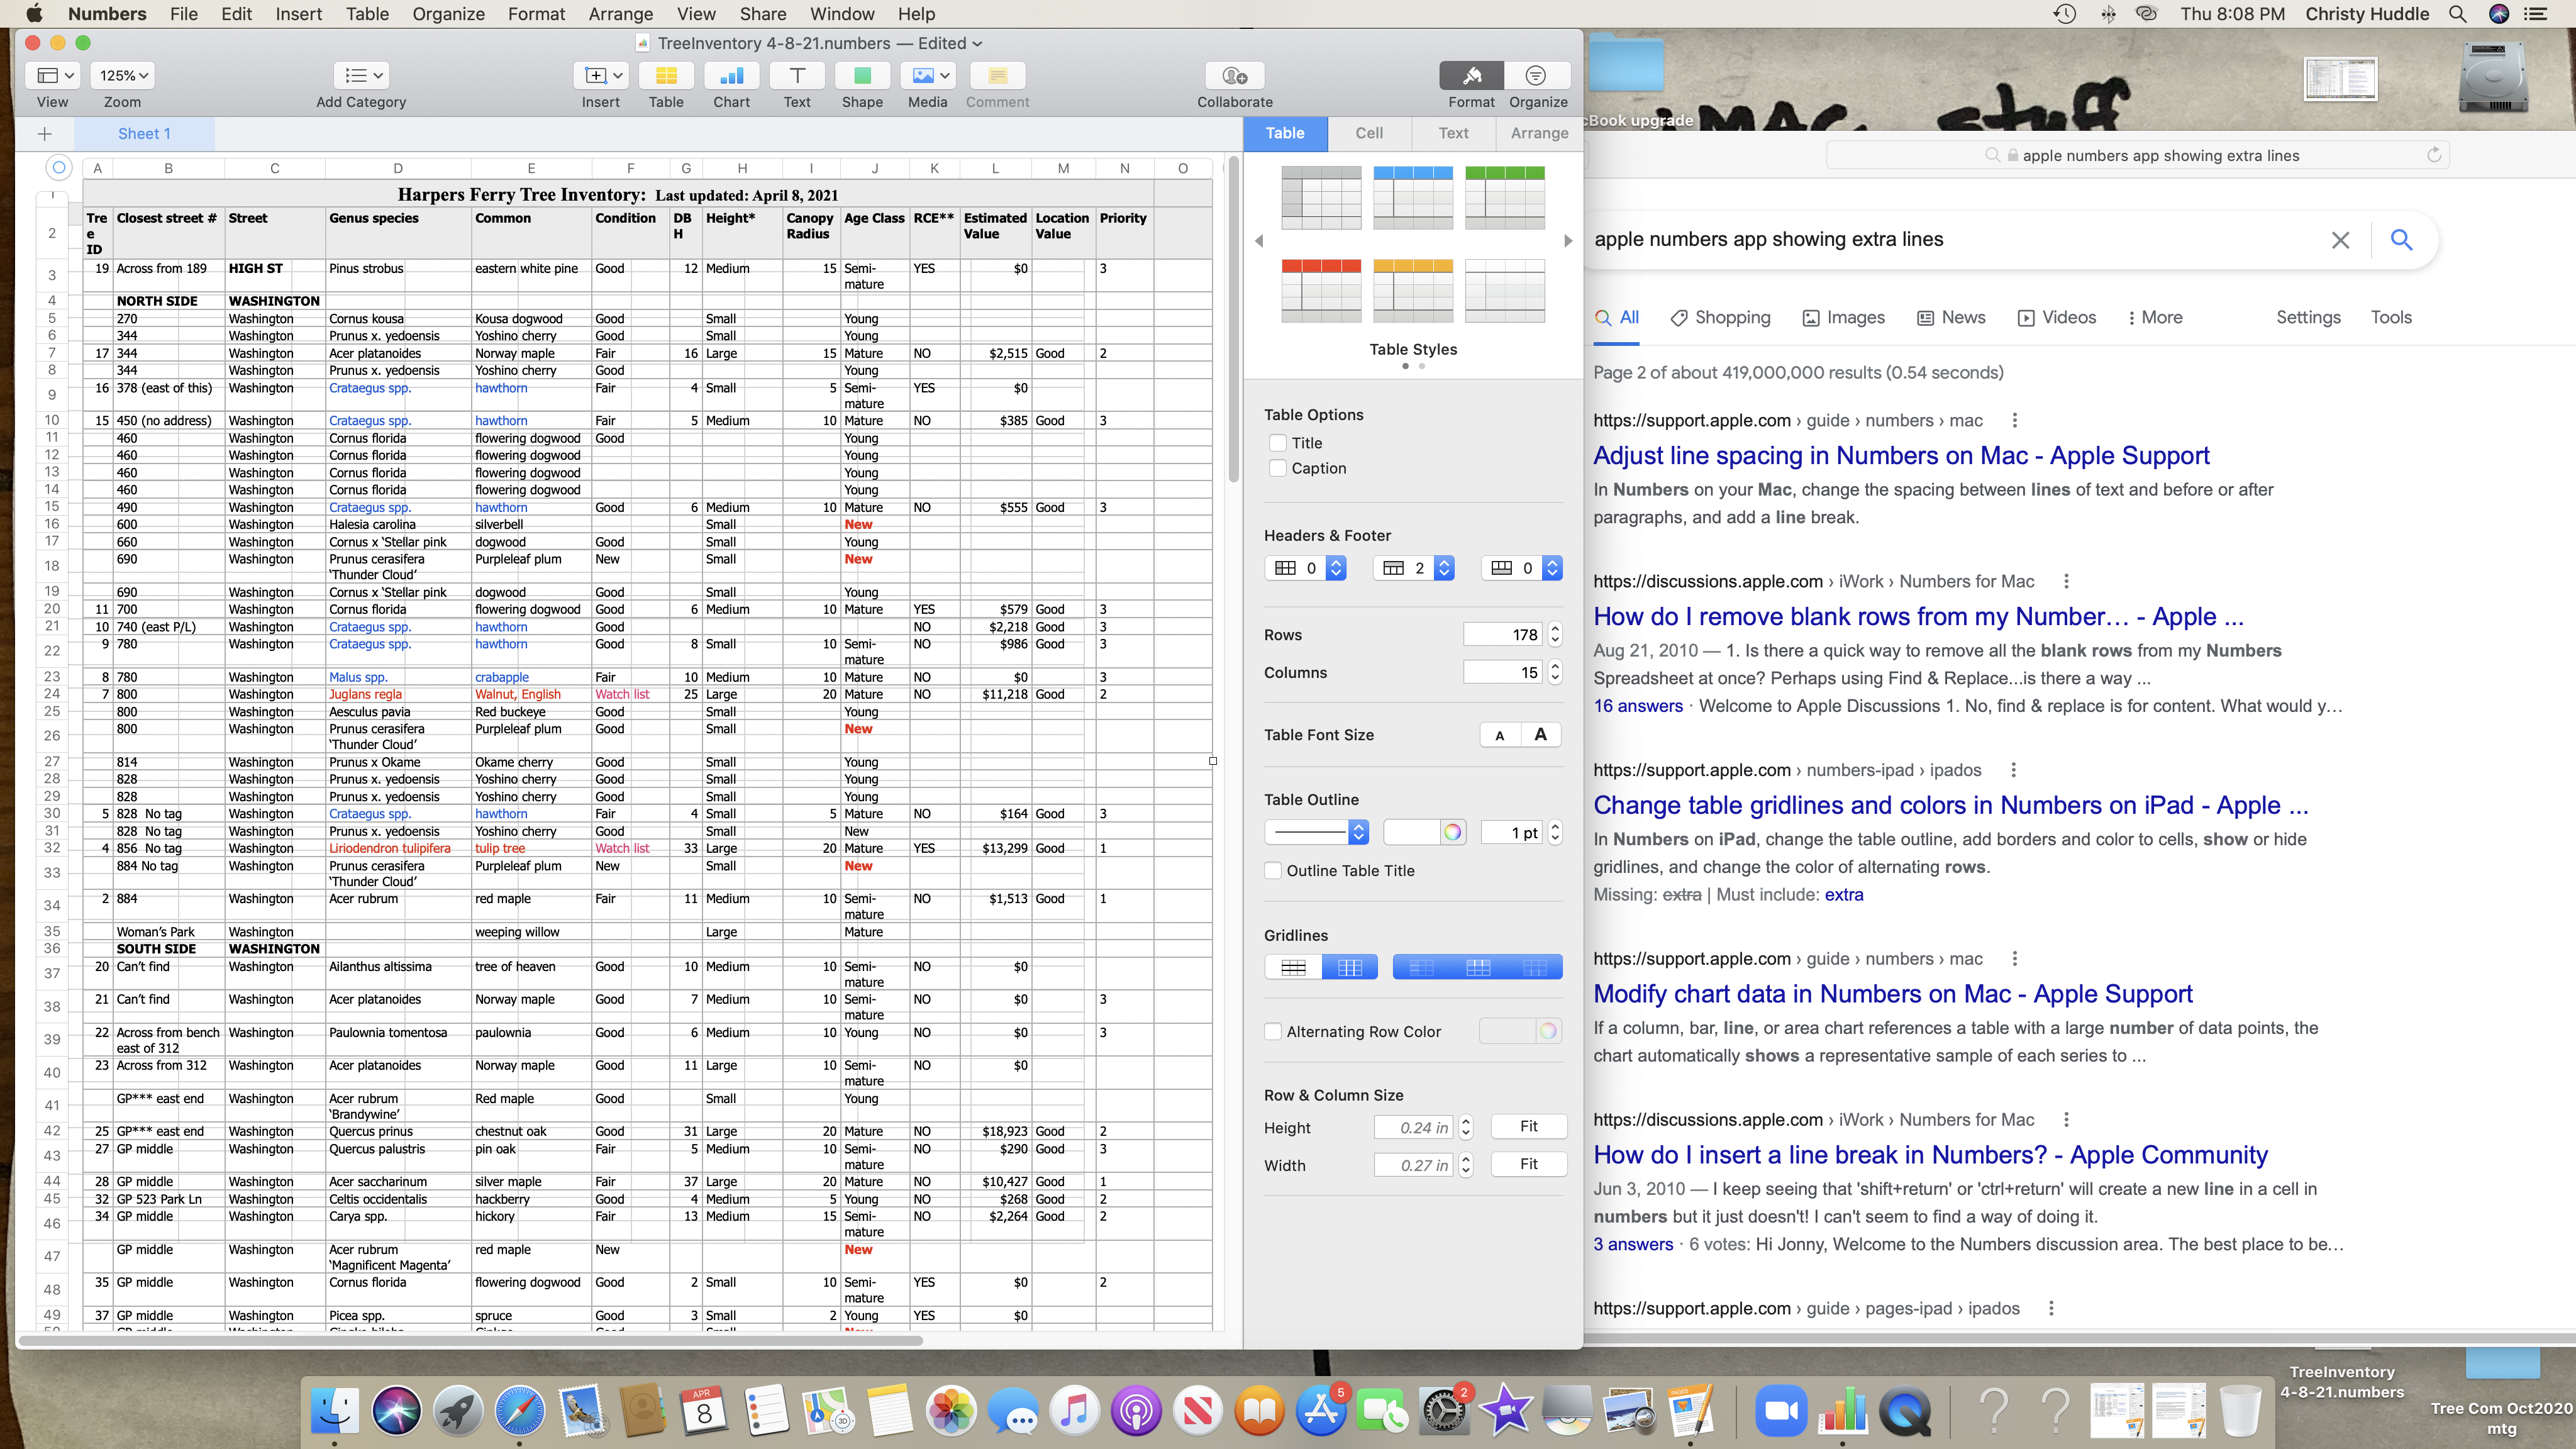Click the Table Outline color well
The image size is (2576, 1449).
[x=1413, y=832]
